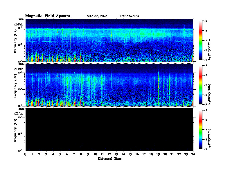Click hour tick label 0 on time axis
Image resolution: width=230 pixels, height=177 pixels.
[x=25, y=154]
